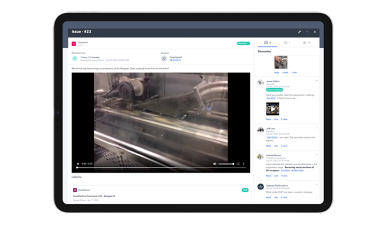Click the Assign to link

pyautogui.click(x=175, y=60)
